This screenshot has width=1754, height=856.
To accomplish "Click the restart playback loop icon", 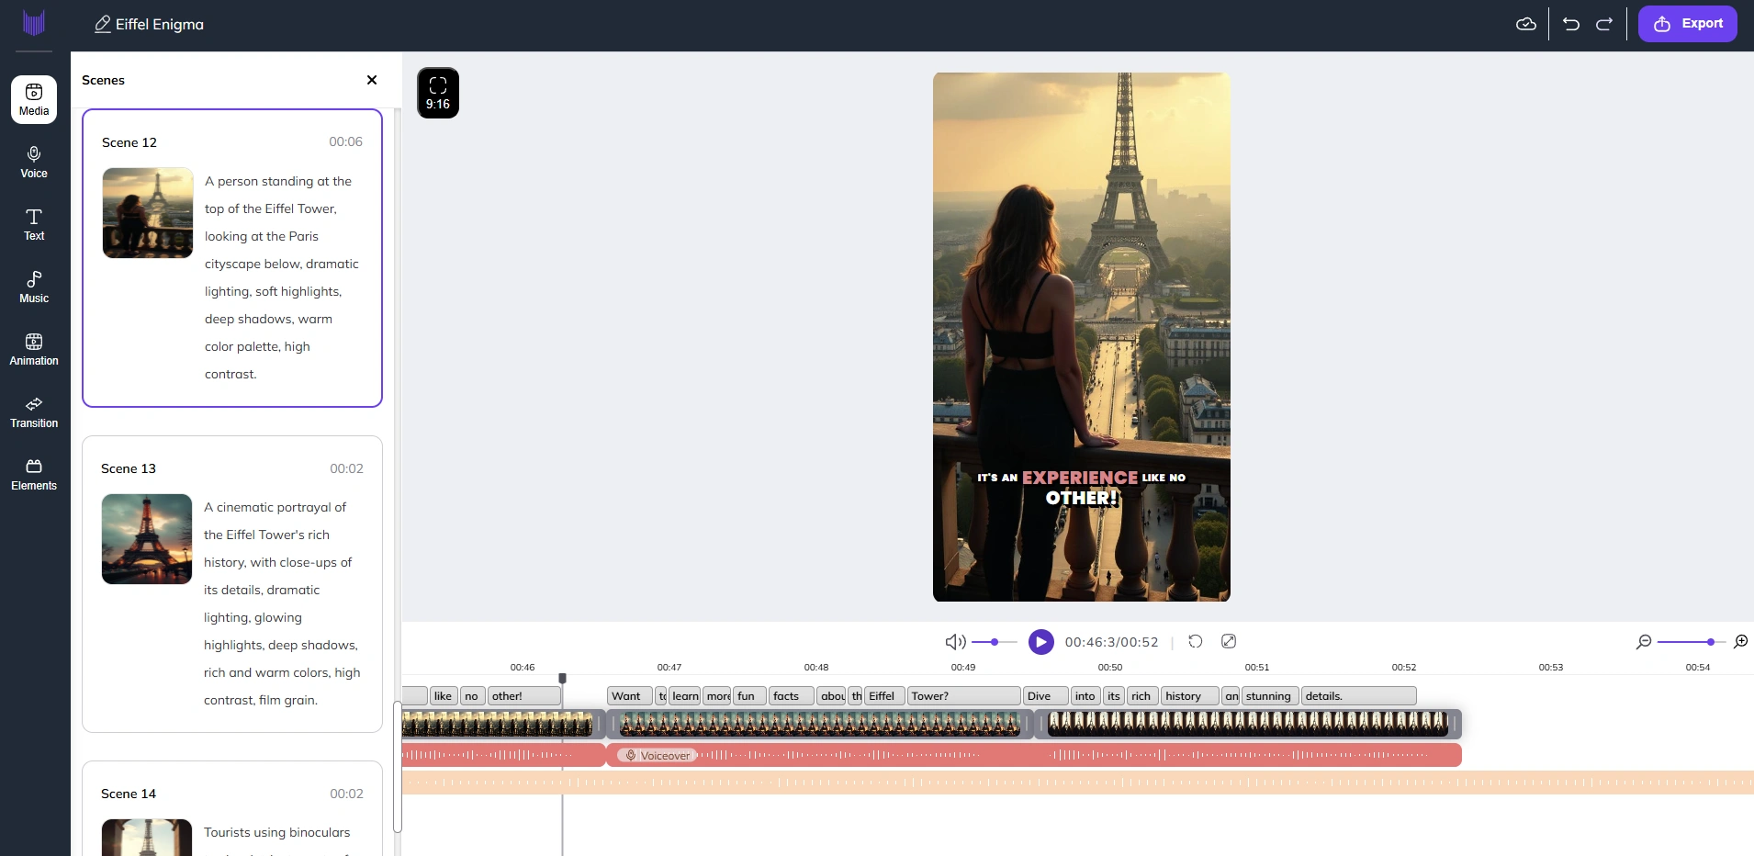I will [1196, 641].
